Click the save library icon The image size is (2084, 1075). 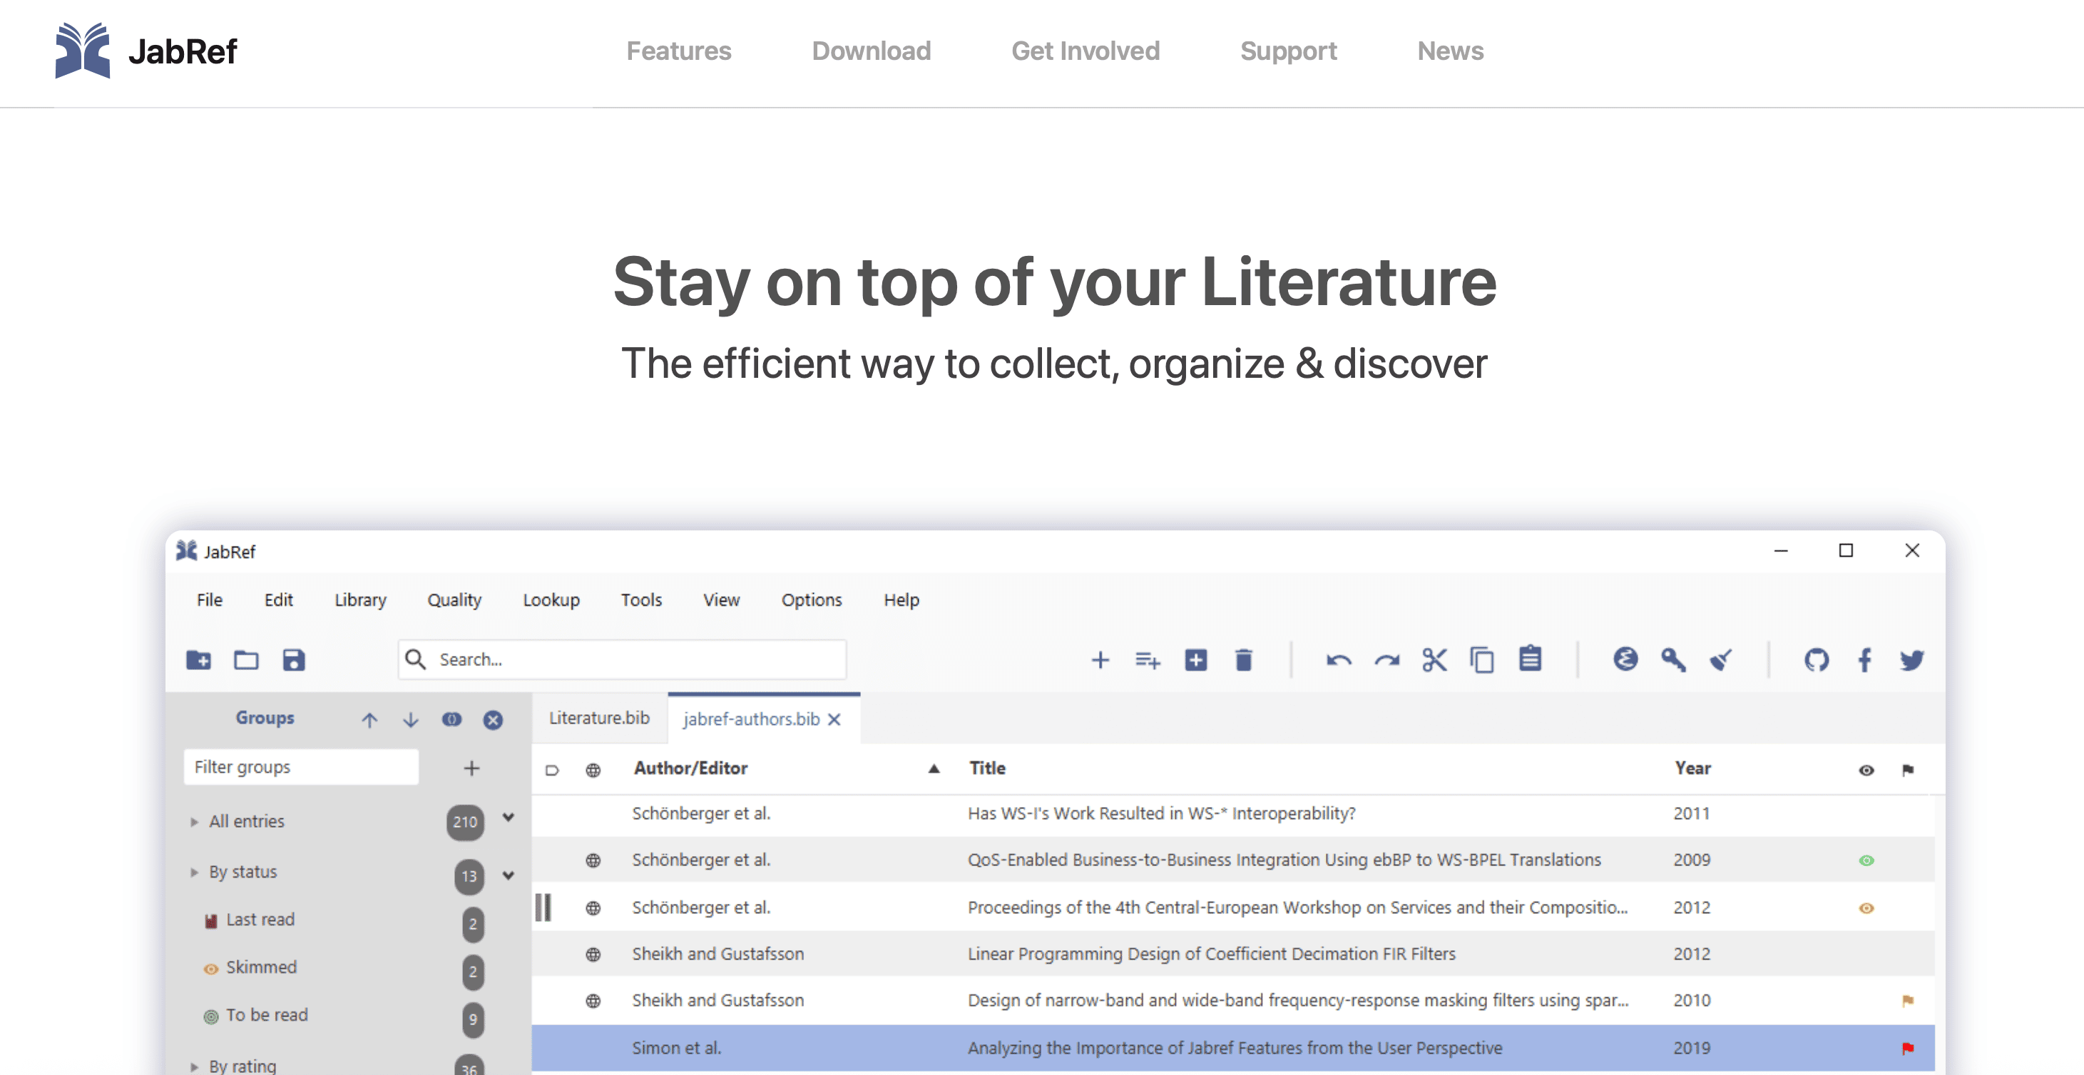tap(294, 660)
